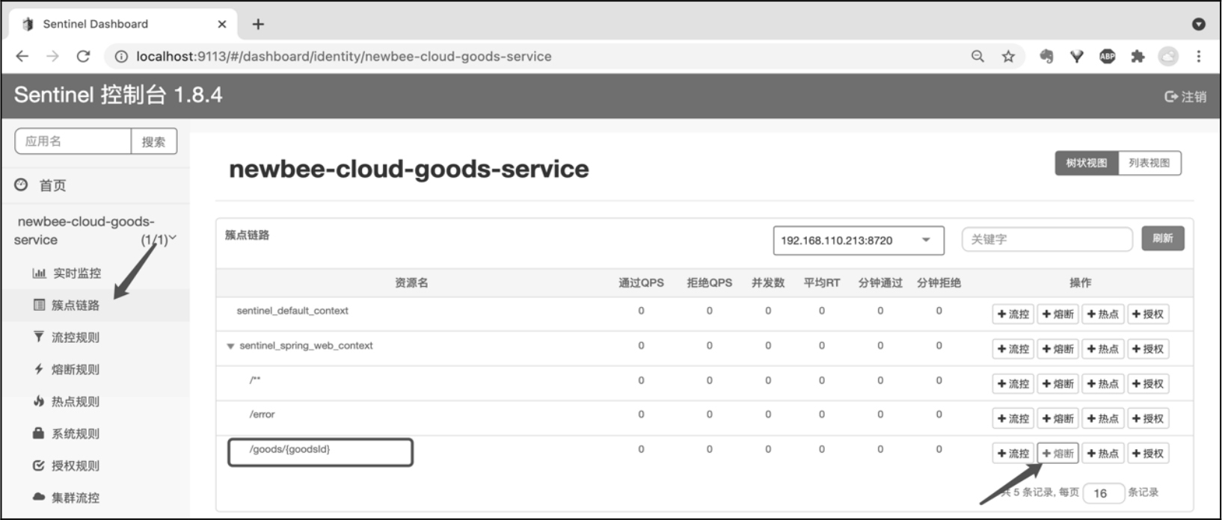
Task: Click the 注销 logout button
Action: (1185, 96)
